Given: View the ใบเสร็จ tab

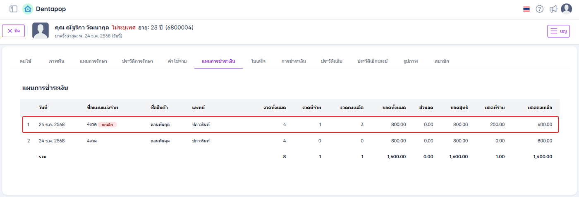Looking at the screenshot, I should [258, 61].
